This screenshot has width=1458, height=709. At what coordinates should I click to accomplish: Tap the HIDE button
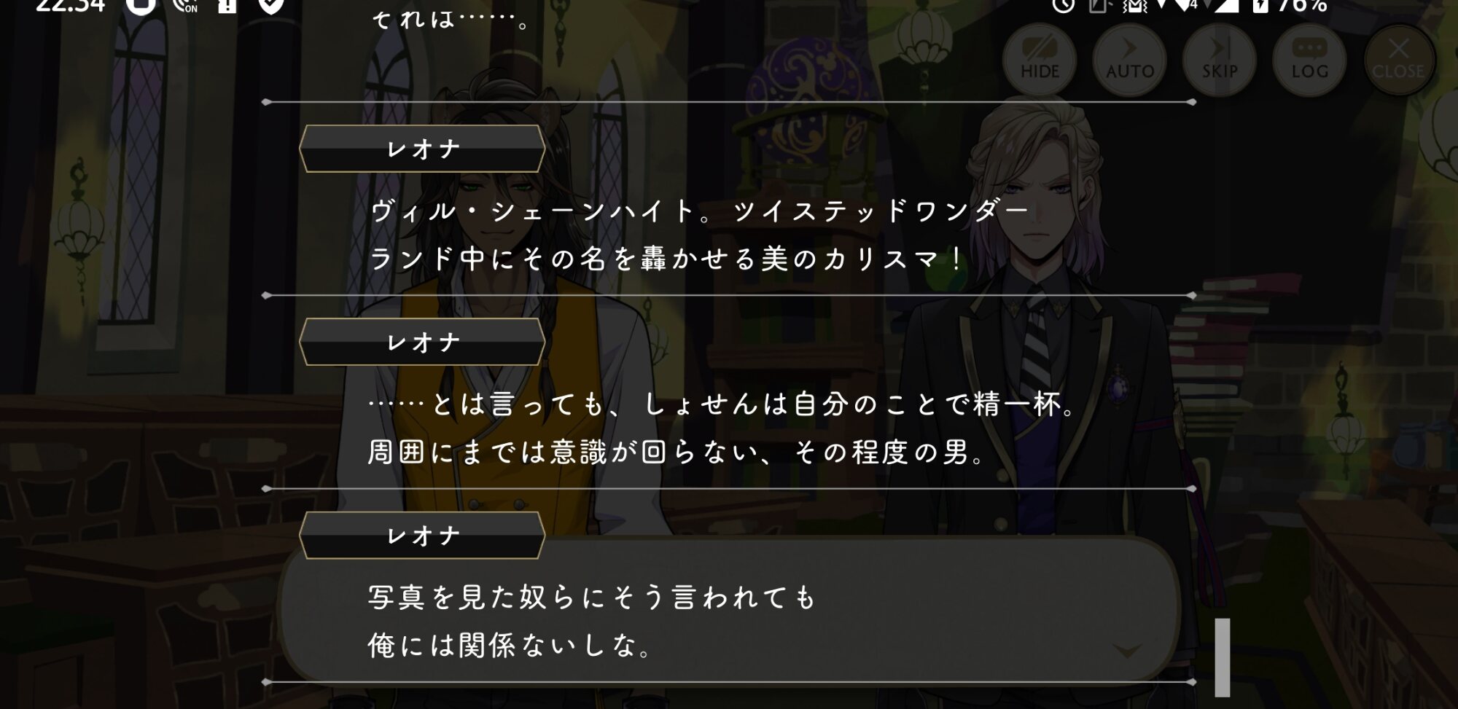[1040, 59]
